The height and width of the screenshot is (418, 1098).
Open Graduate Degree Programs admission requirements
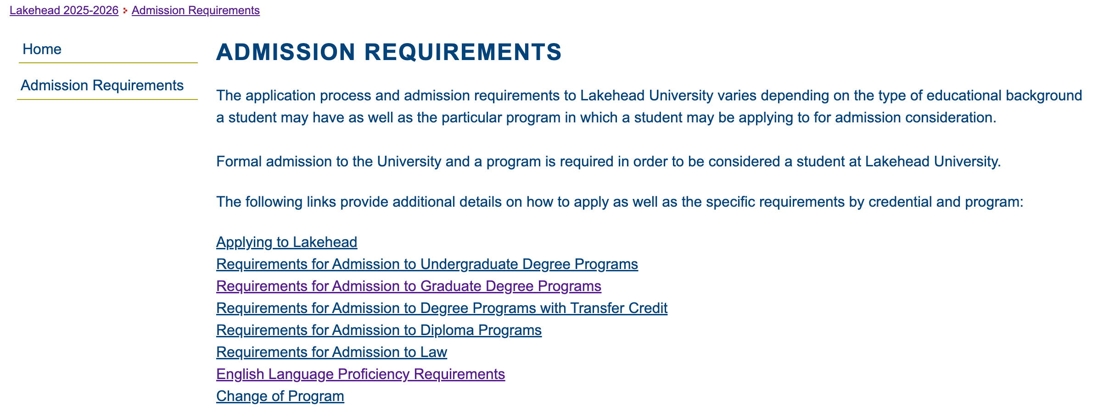point(409,286)
